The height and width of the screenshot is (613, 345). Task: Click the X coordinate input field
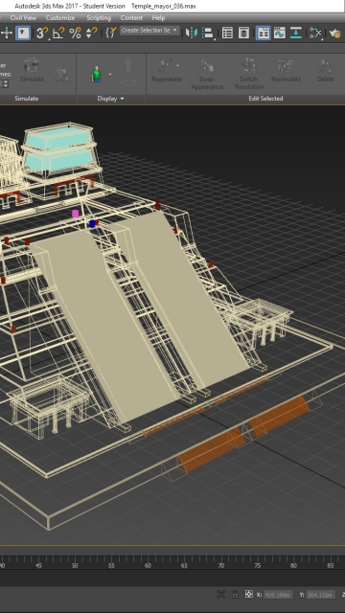(278, 595)
